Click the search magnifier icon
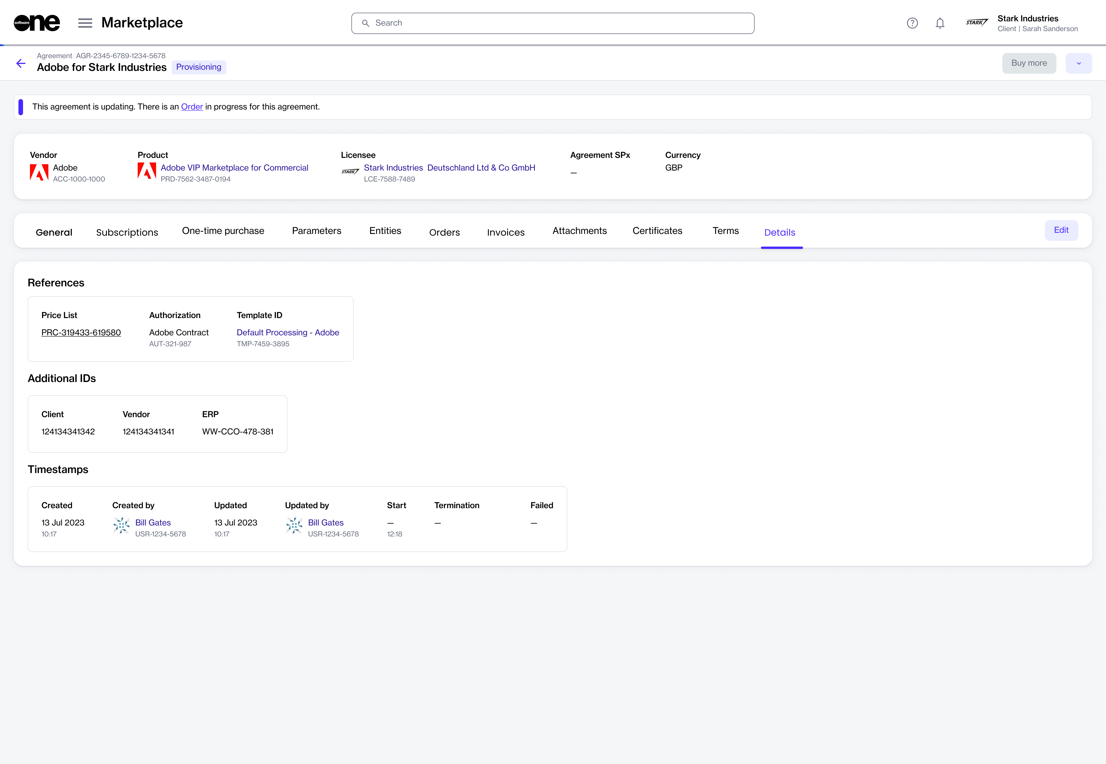This screenshot has height=764, width=1106. (365, 23)
